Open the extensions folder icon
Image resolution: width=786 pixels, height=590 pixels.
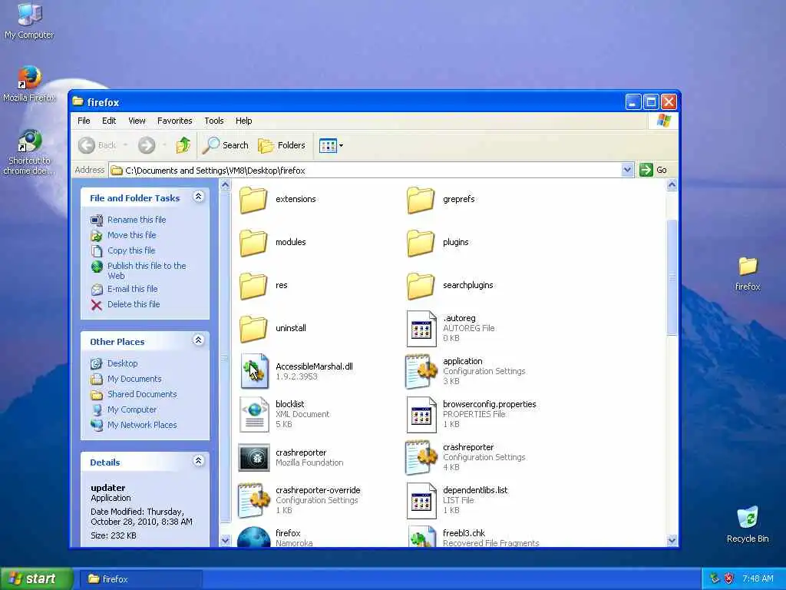pos(253,200)
